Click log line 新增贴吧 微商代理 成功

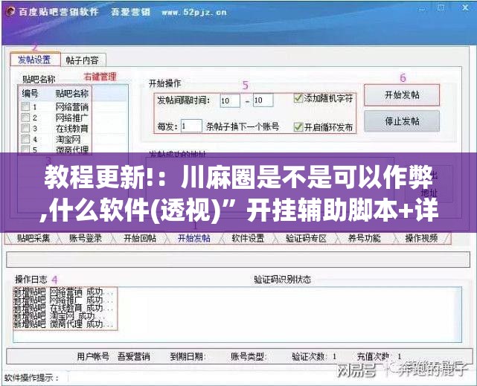63,324
